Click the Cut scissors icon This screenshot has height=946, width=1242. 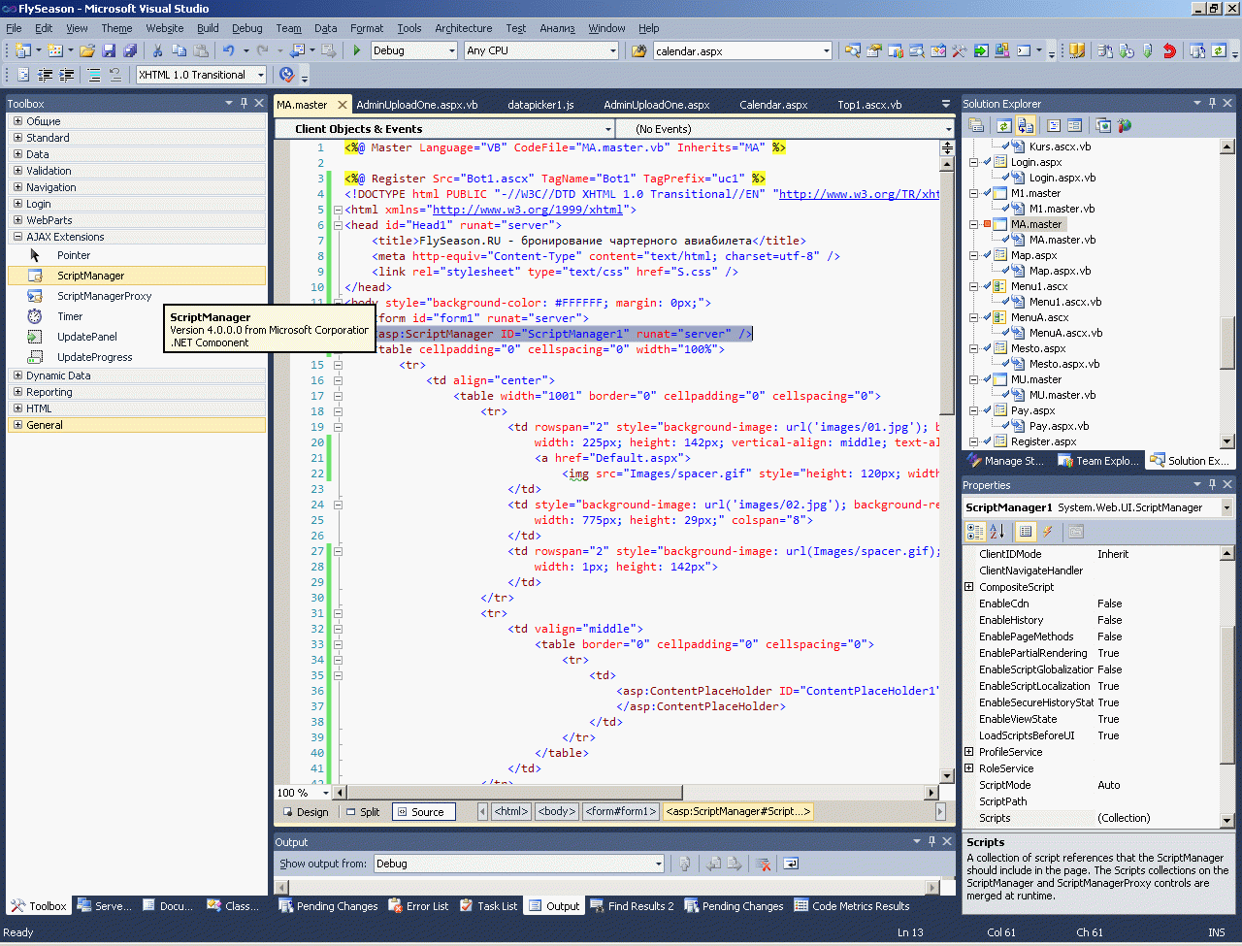pos(159,50)
